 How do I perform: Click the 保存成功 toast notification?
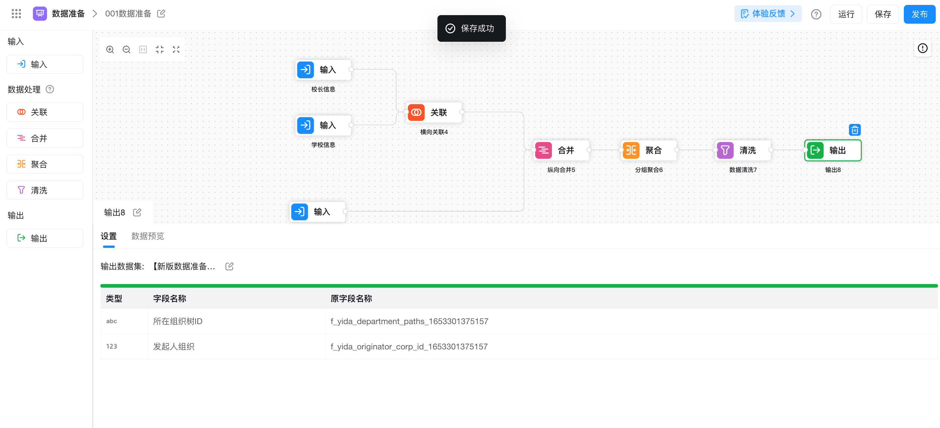[x=471, y=29]
